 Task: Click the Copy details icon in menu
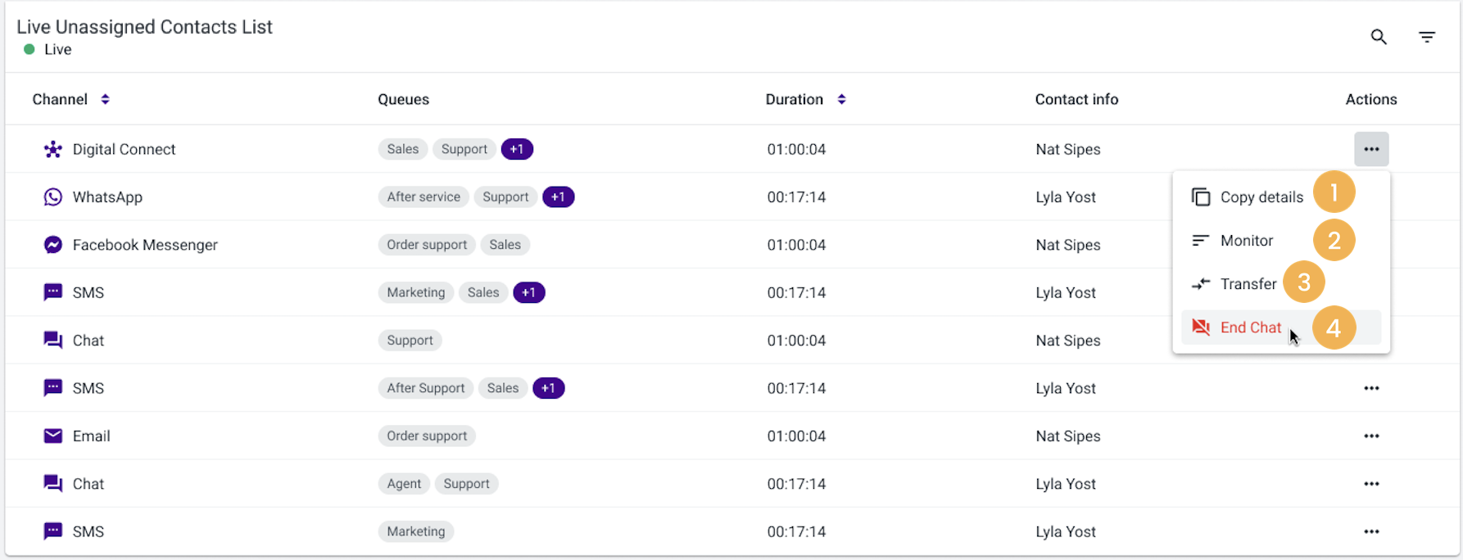(1201, 197)
